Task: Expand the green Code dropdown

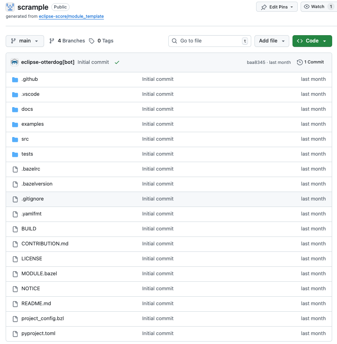Action: pos(312,41)
